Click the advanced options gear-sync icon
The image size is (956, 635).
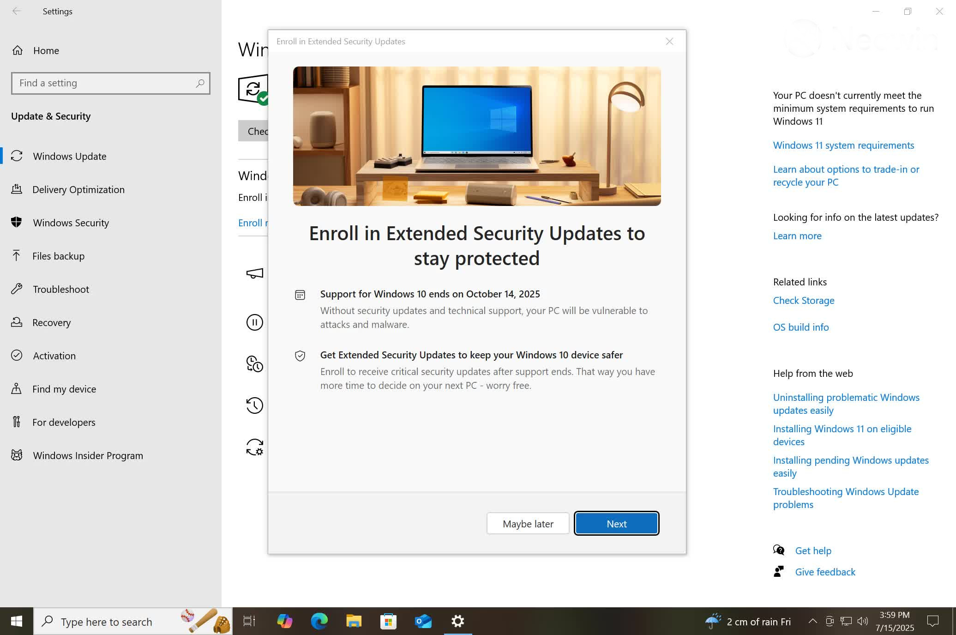click(254, 447)
